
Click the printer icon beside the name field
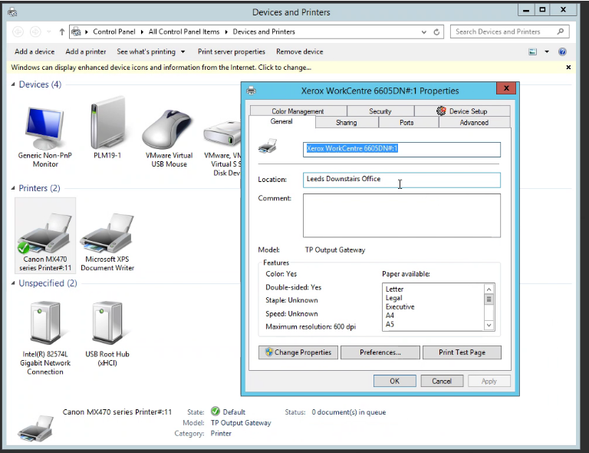click(268, 146)
